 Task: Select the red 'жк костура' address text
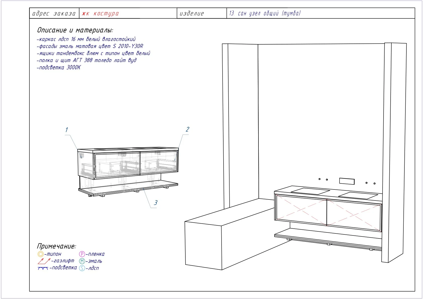pos(100,14)
